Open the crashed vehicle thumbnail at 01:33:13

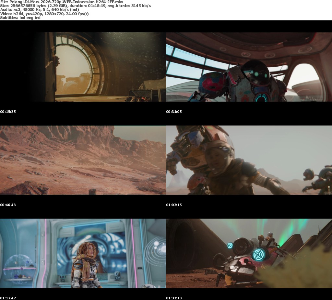tap(249, 253)
